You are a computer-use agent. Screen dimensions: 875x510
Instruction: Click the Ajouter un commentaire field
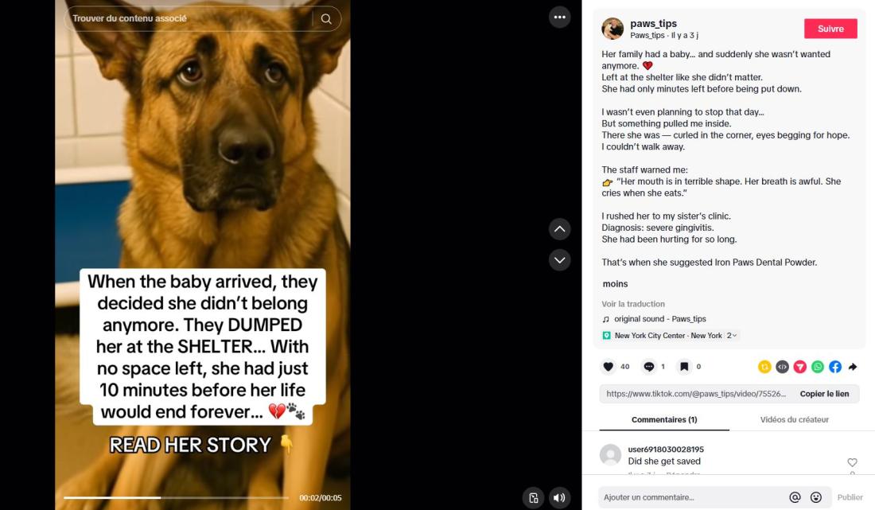(x=690, y=497)
